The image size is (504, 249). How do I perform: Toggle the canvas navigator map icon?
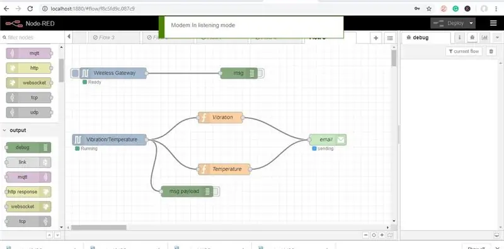click(x=390, y=235)
